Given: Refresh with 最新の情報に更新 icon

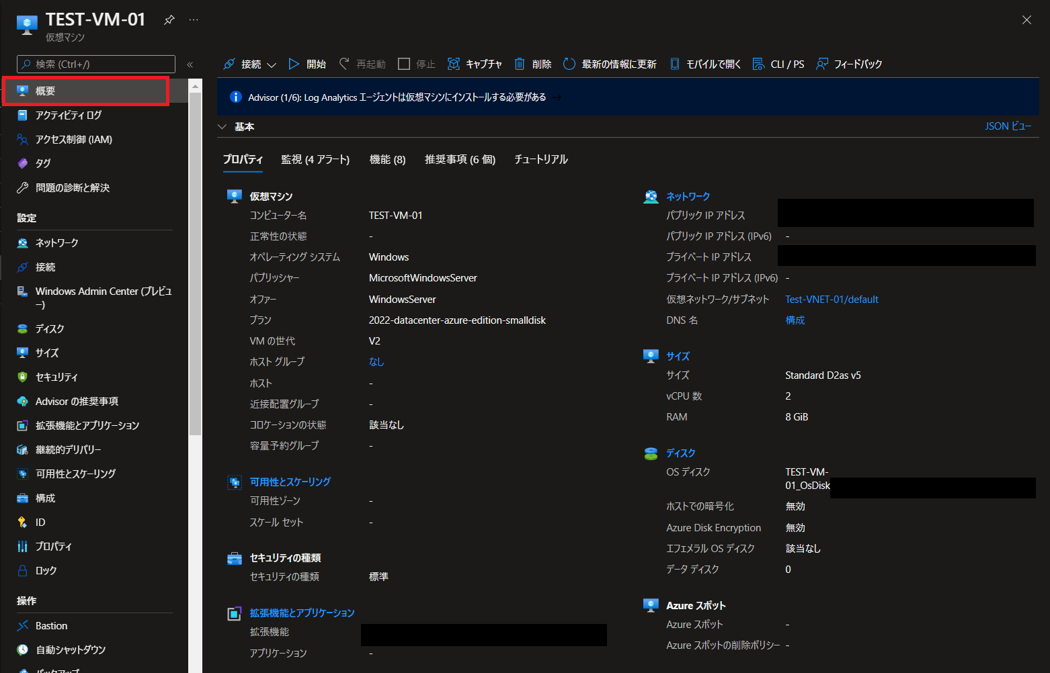Looking at the screenshot, I should [569, 64].
